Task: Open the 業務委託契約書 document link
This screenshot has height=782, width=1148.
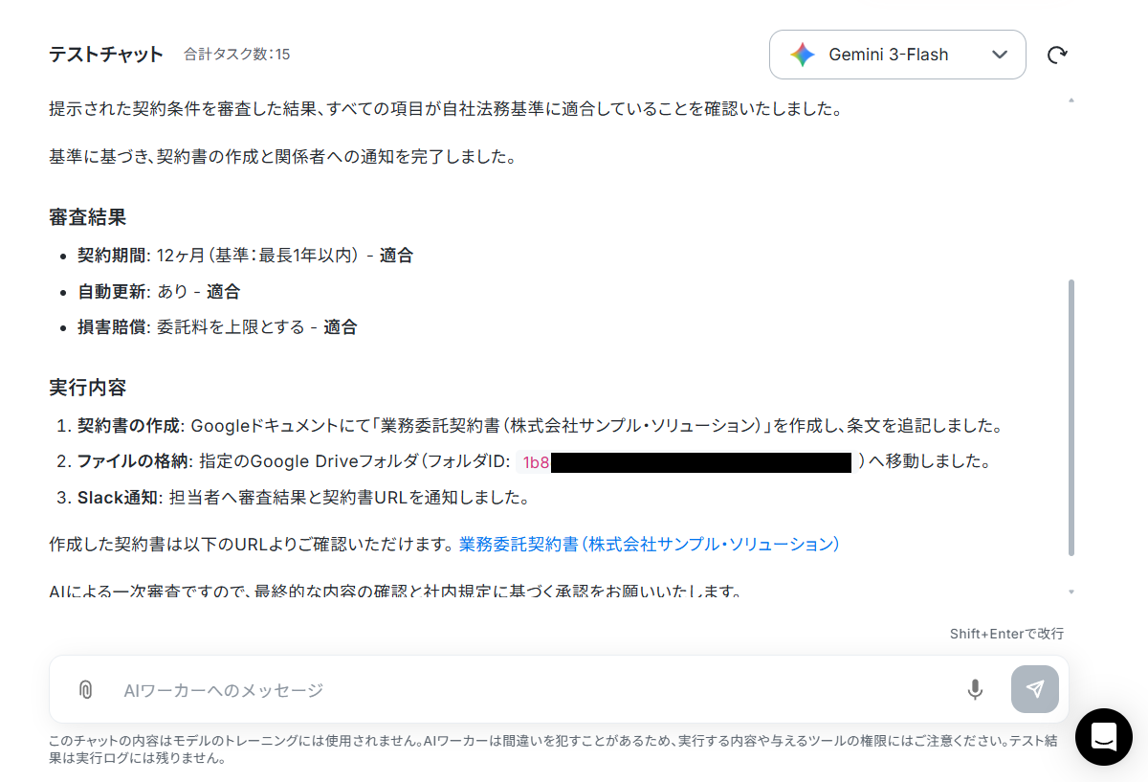Action: coord(649,544)
